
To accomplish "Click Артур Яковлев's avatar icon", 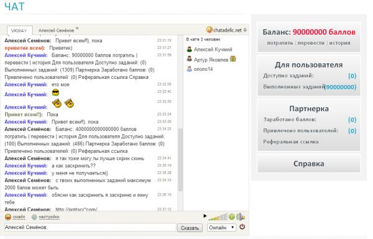I will [x=190, y=59].
